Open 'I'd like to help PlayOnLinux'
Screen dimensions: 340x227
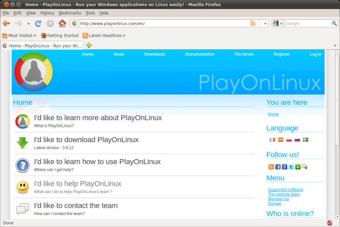click(x=78, y=183)
